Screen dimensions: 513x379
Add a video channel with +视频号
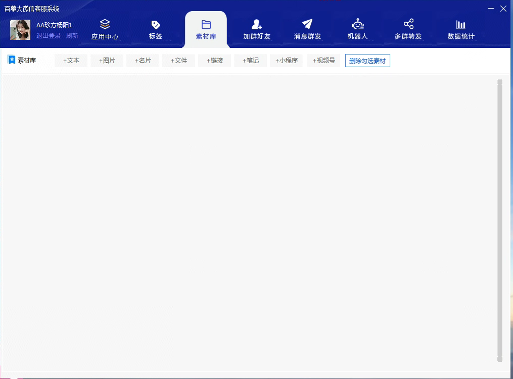point(323,60)
